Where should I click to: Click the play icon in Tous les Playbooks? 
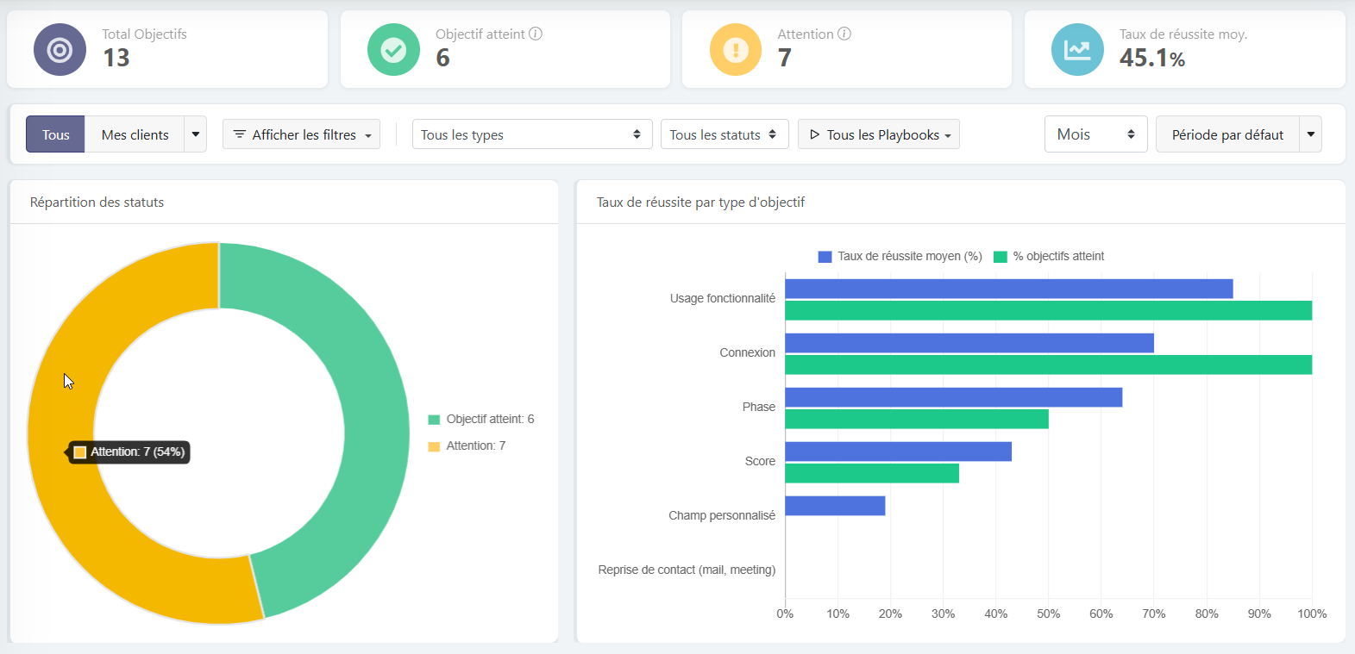click(x=814, y=134)
